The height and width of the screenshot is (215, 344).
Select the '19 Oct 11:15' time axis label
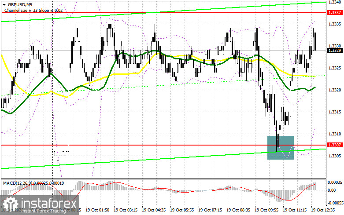coord(295,210)
